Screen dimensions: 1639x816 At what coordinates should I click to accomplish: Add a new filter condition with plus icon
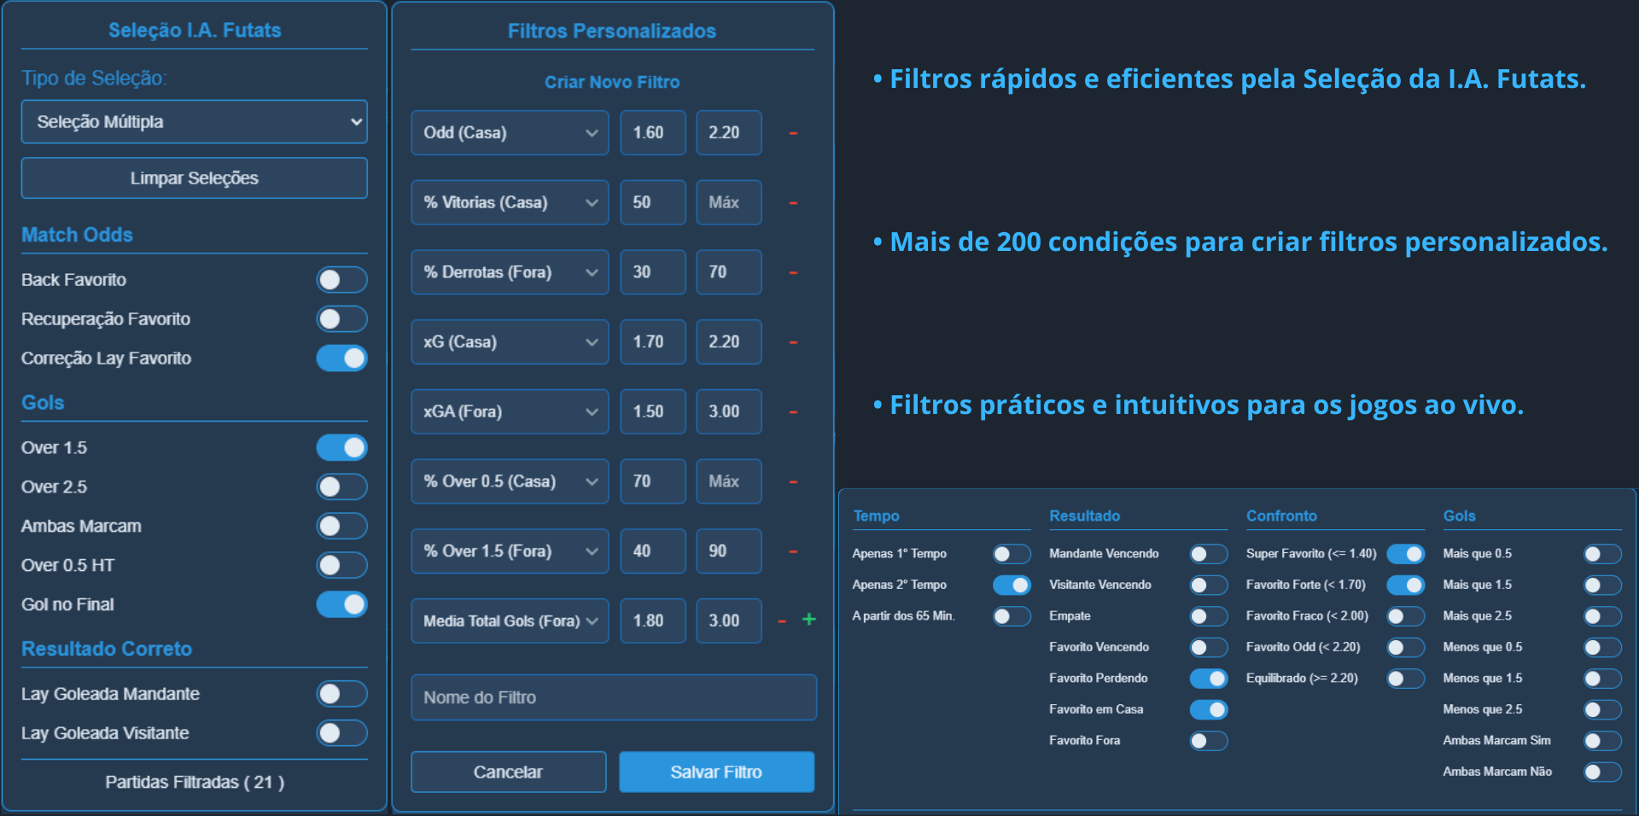pyautogui.click(x=809, y=620)
